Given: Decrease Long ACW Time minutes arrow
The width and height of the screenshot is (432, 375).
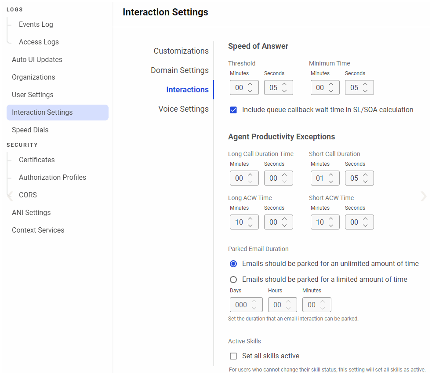Looking at the screenshot, I should [250, 226].
